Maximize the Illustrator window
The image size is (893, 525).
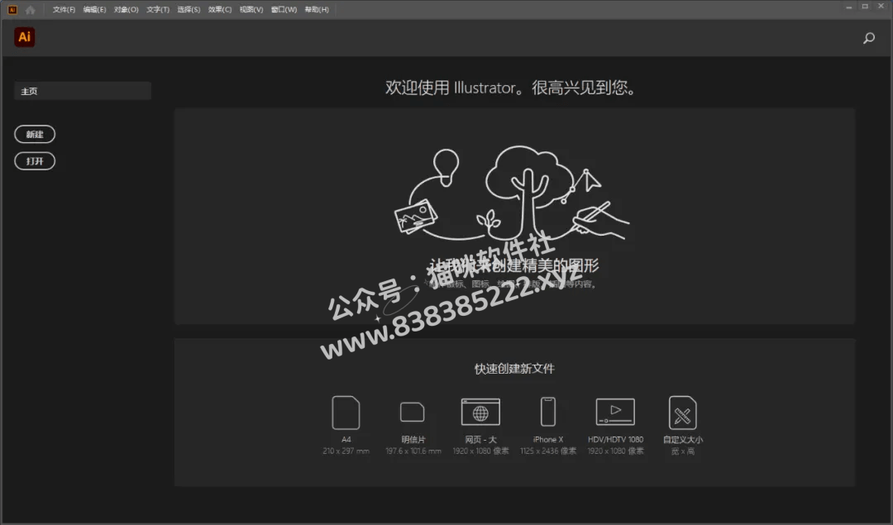pyautogui.click(x=865, y=7)
